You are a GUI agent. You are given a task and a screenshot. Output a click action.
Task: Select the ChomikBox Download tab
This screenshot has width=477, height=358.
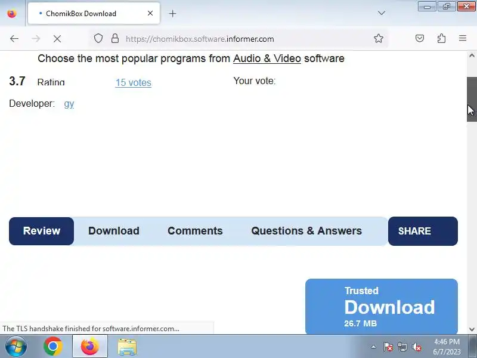pyautogui.click(x=94, y=13)
